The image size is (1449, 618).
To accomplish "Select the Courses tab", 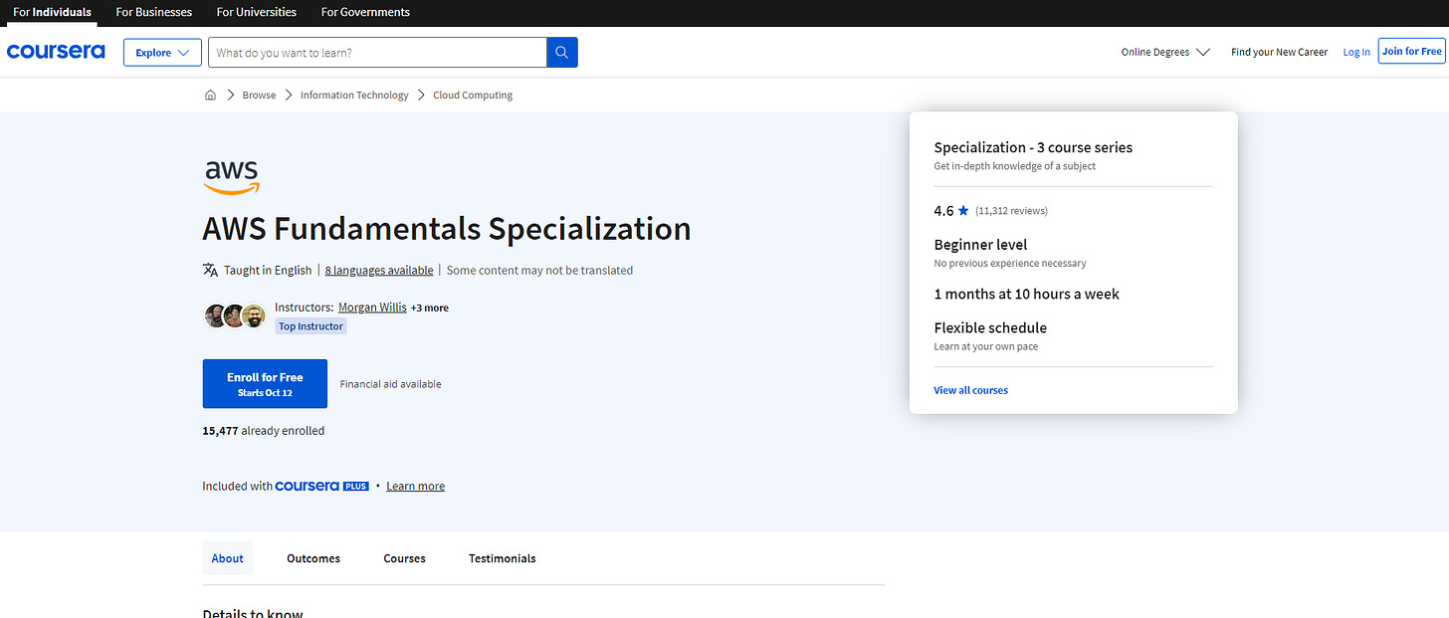I will (x=404, y=558).
